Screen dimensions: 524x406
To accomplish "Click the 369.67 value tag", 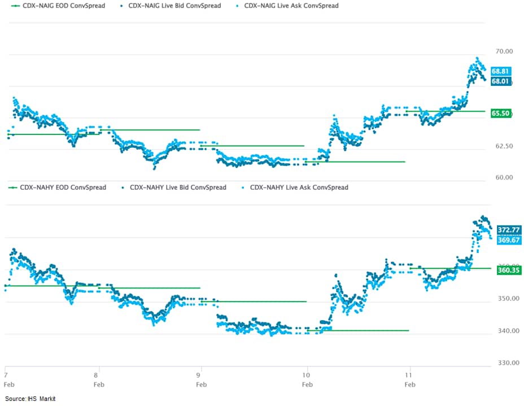I will click(x=508, y=241).
